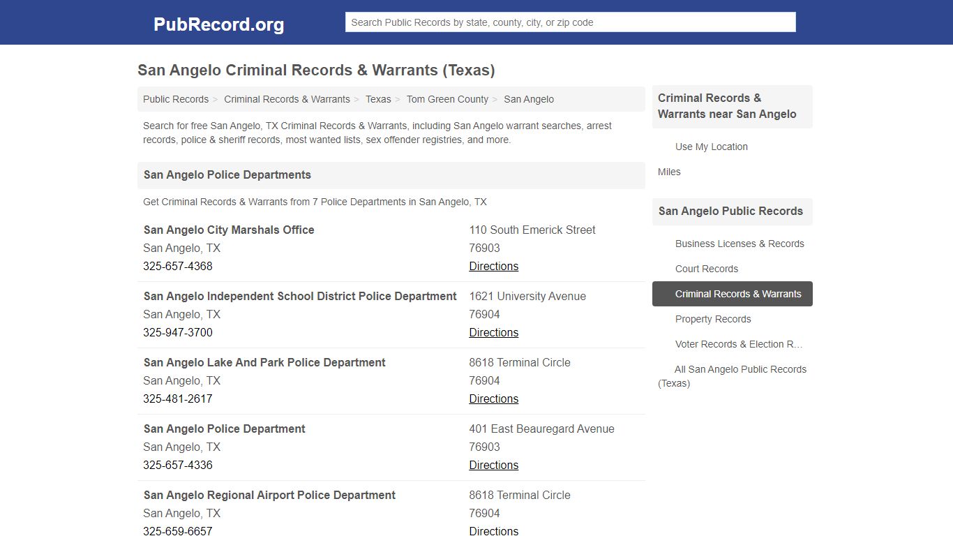Call 325-657-4336 phone number

pos(178,465)
